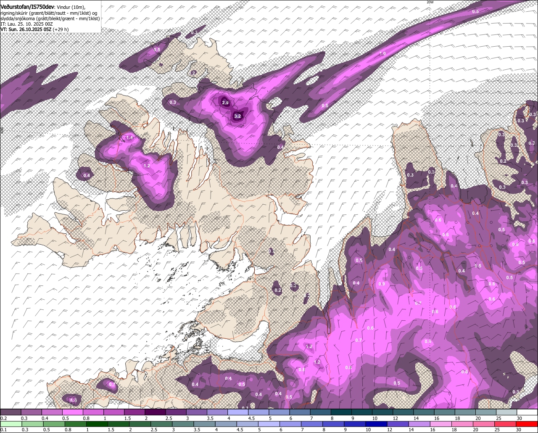Click the lightest green lower legend swatch
538x433 pixels.
coord(11,424)
